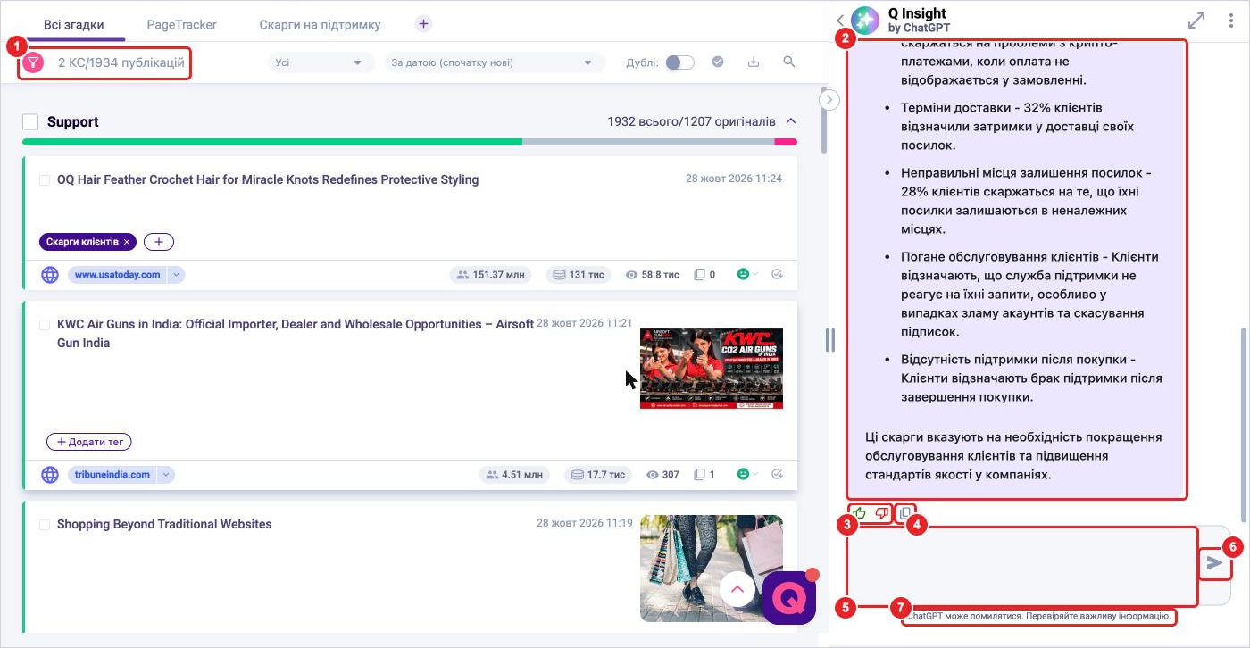Expand Q Insight panel to full size
Viewport: 1250px width, 648px height.
(x=1196, y=21)
